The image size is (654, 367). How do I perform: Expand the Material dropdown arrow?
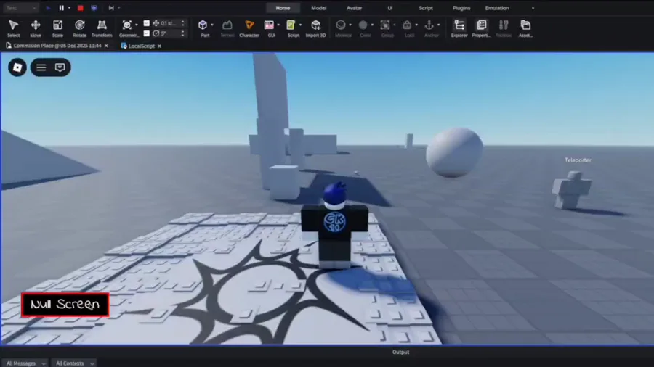pyautogui.click(x=350, y=25)
